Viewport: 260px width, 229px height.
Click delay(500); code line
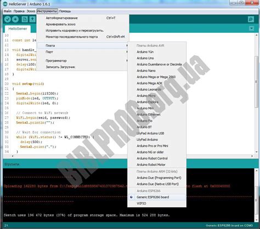(x=31, y=142)
